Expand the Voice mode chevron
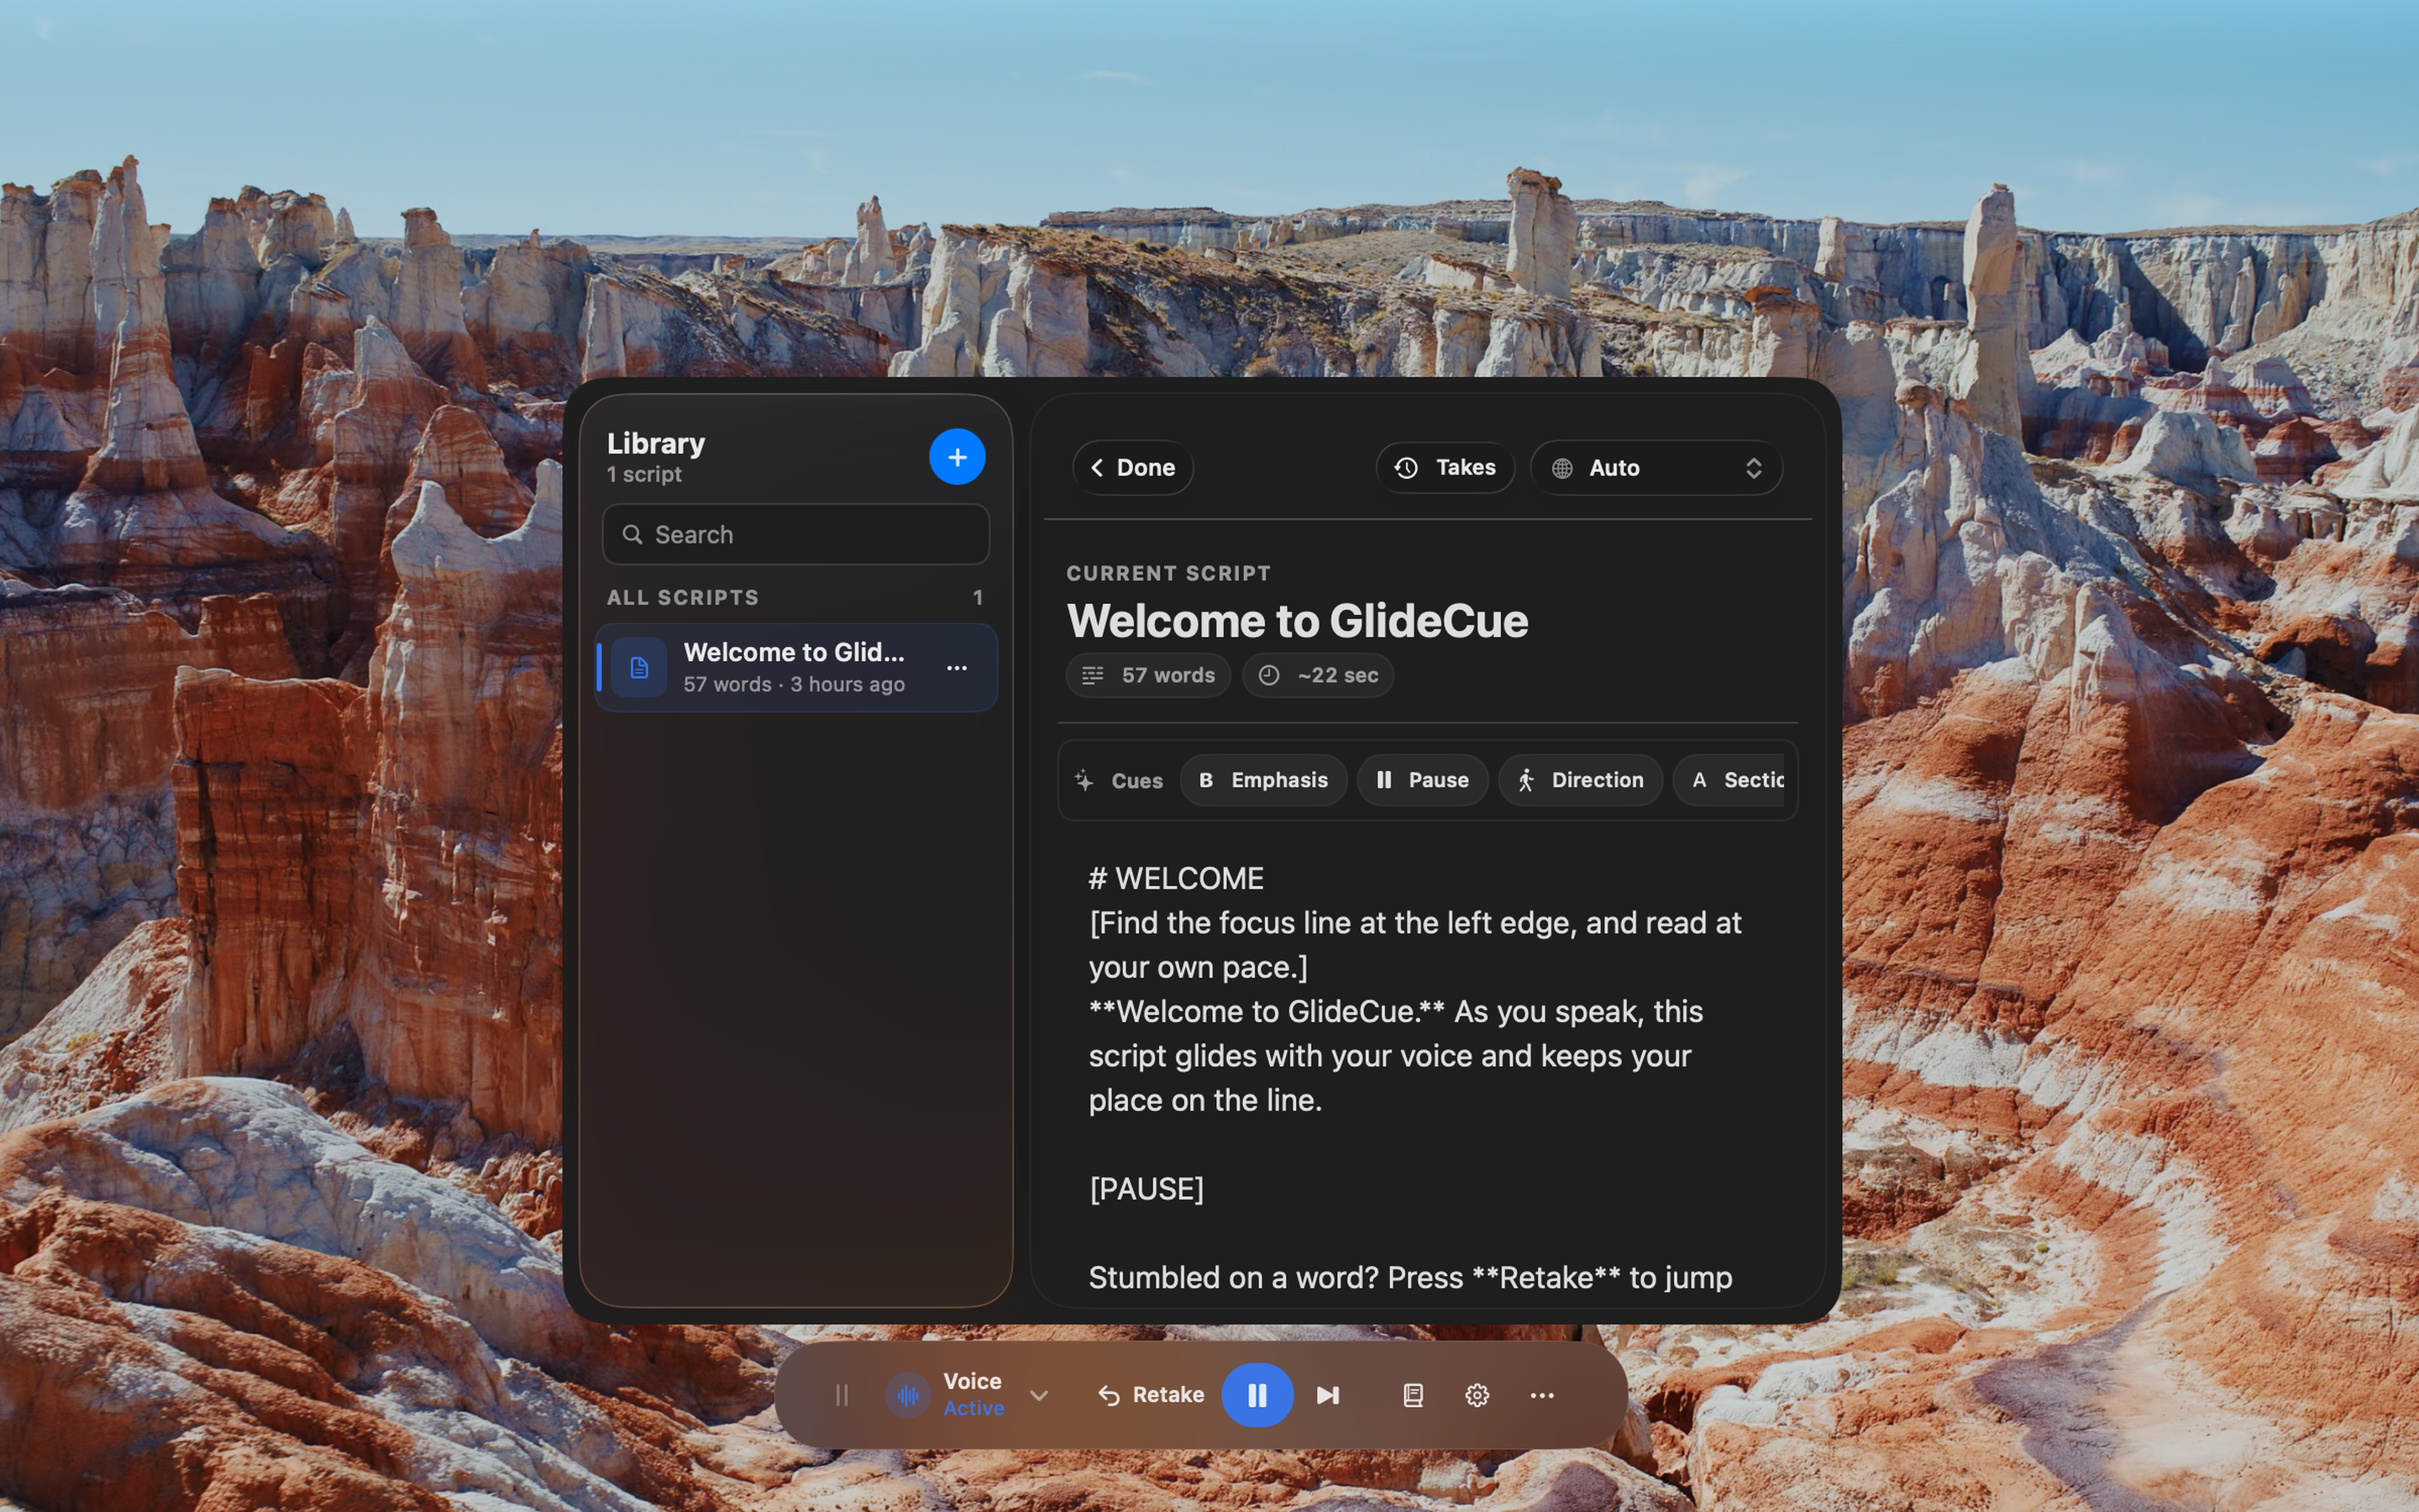The height and width of the screenshot is (1512, 2419). click(x=1038, y=1395)
